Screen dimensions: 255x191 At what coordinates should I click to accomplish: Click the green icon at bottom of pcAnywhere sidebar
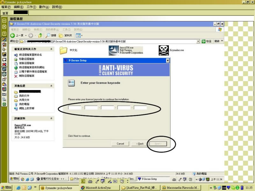coord(4,104)
